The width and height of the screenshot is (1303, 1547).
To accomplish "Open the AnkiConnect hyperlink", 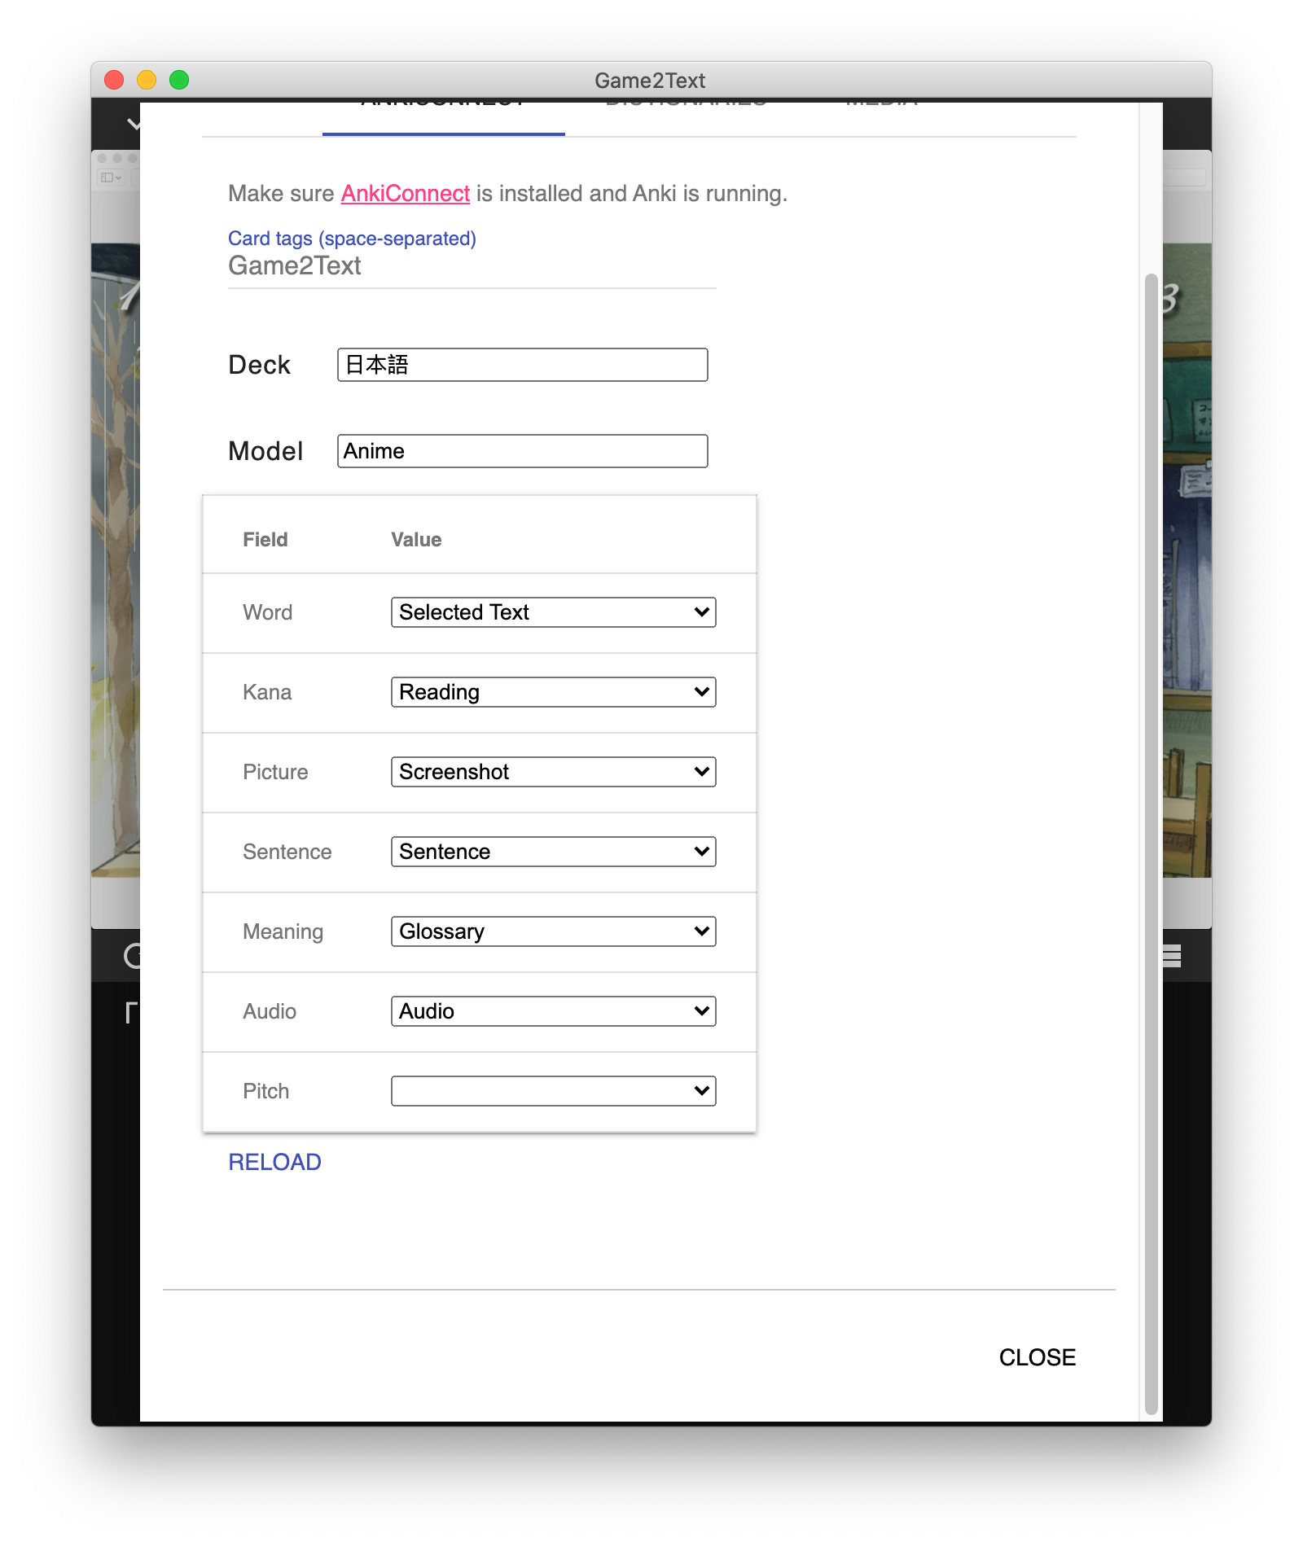I will [405, 193].
